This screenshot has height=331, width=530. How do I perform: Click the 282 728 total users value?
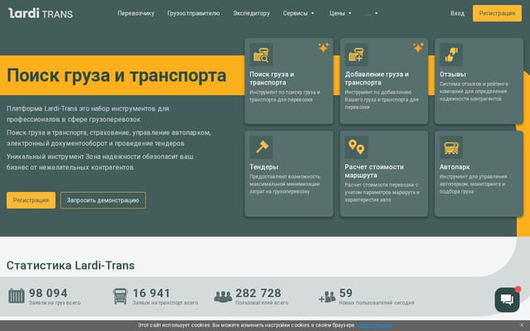tap(258, 293)
